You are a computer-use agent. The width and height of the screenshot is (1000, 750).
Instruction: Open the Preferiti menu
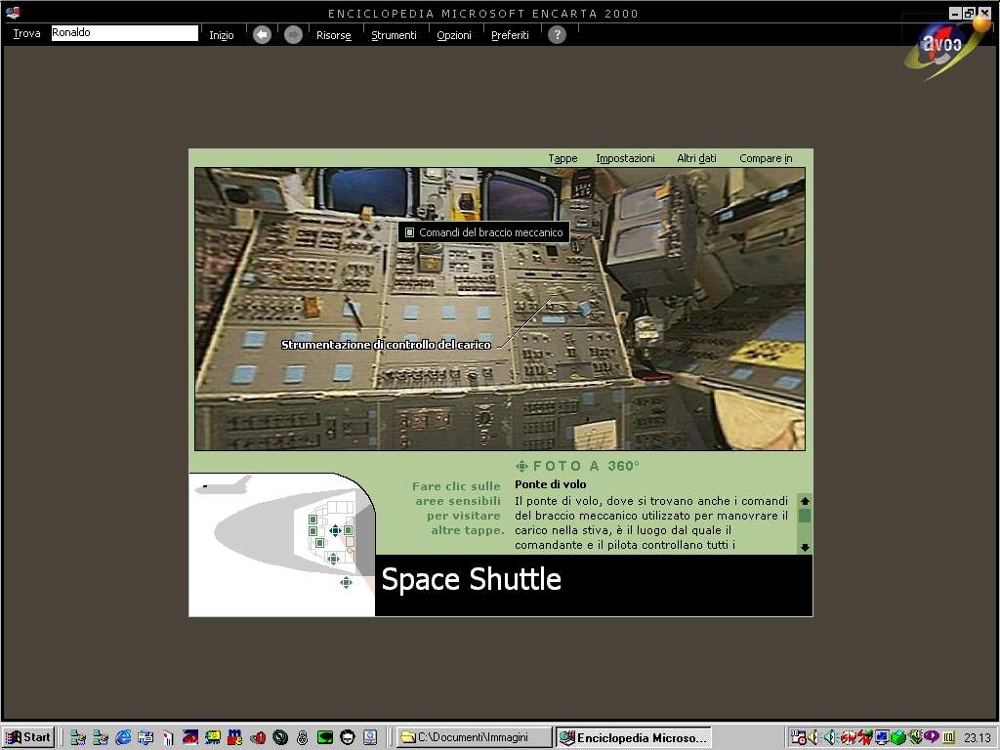(510, 35)
